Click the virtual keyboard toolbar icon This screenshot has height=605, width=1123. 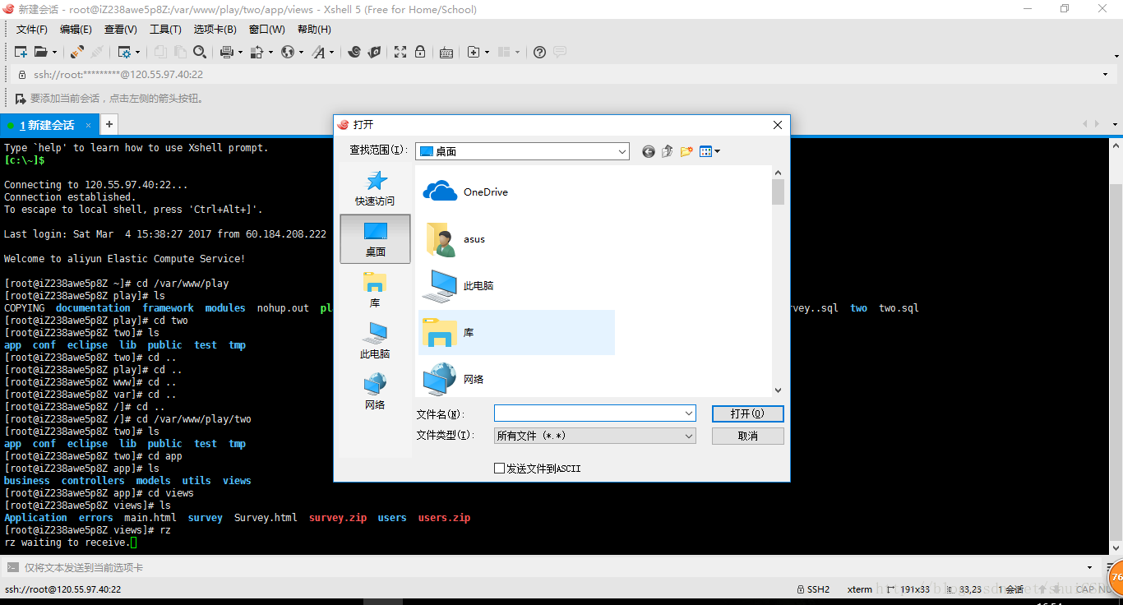pos(446,52)
